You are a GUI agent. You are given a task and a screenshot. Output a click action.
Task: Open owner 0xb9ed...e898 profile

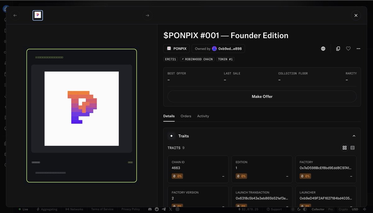click(x=218, y=49)
